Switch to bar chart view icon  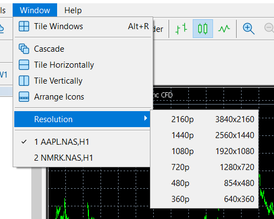tap(181, 29)
